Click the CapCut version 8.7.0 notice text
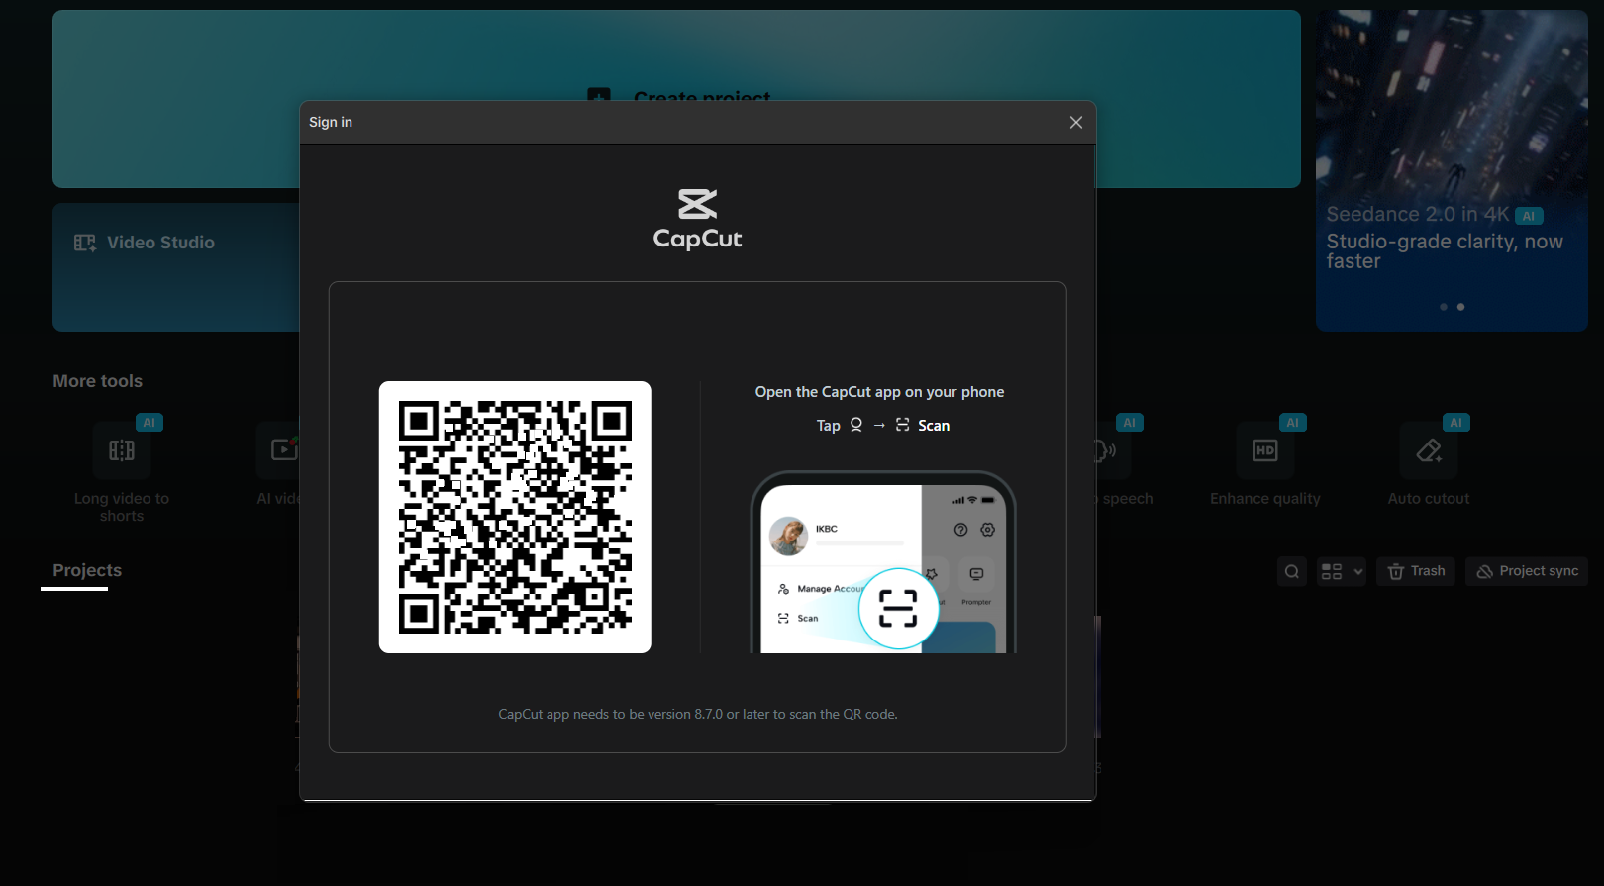The width and height of the screenshot is (1604, 886). click(x=698, y=714)
